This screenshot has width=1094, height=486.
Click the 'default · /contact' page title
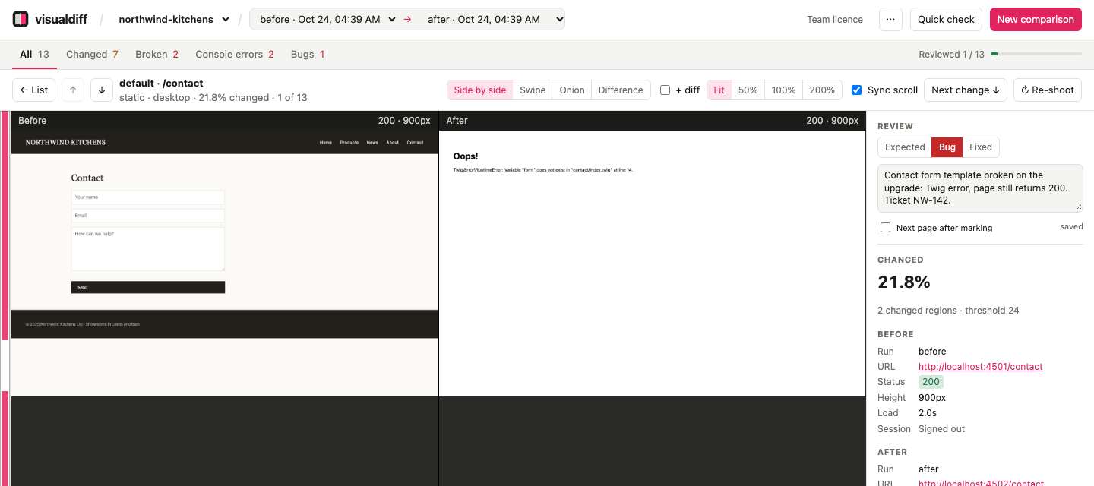point(161,83)
